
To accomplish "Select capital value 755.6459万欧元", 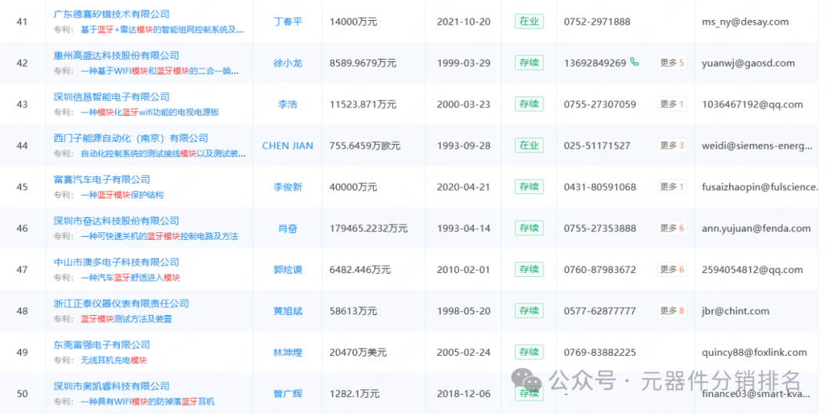I will (365, 146).
